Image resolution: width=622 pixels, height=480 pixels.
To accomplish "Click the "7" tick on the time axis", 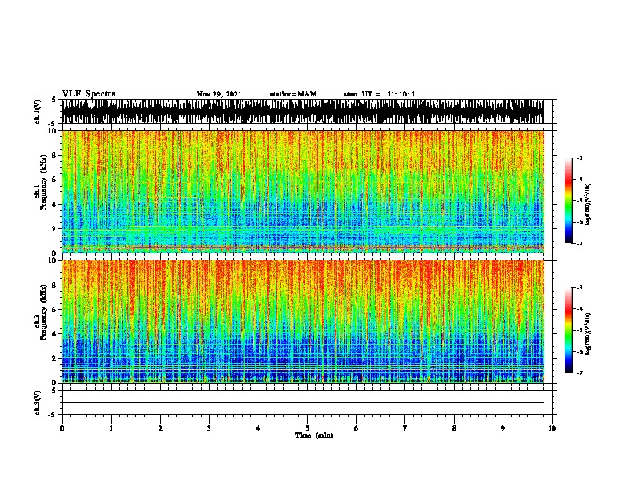I will coord(405,428).
